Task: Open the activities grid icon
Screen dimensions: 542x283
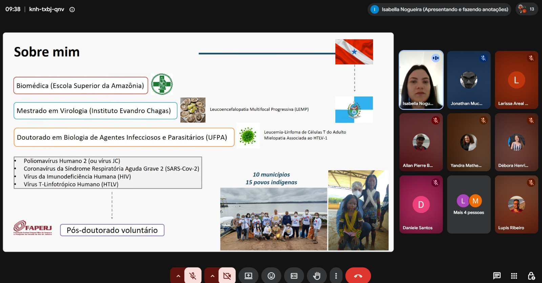Action: [514, 276]
